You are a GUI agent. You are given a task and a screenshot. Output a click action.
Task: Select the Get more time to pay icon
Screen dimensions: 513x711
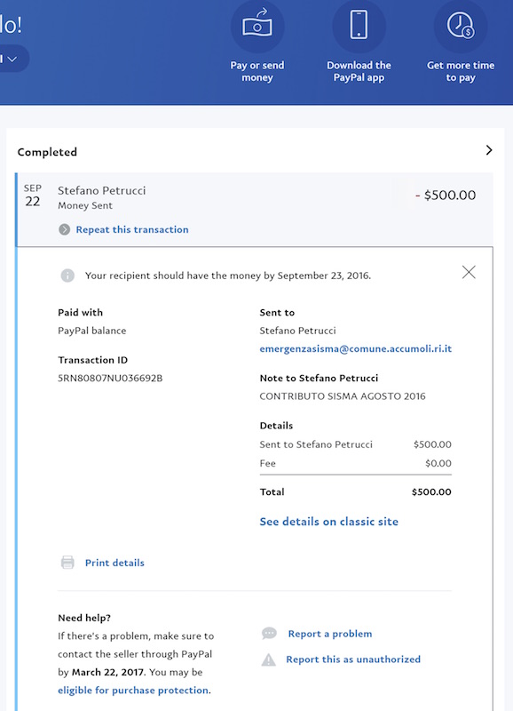click(461, 26)
